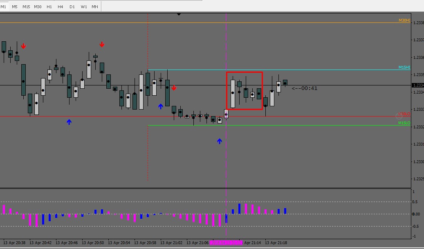Select the orange M30HI label
Screen dimensions: 424x249
click(x=404, y=20)
